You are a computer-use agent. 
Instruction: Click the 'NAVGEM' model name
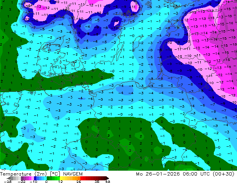[73, 174]
